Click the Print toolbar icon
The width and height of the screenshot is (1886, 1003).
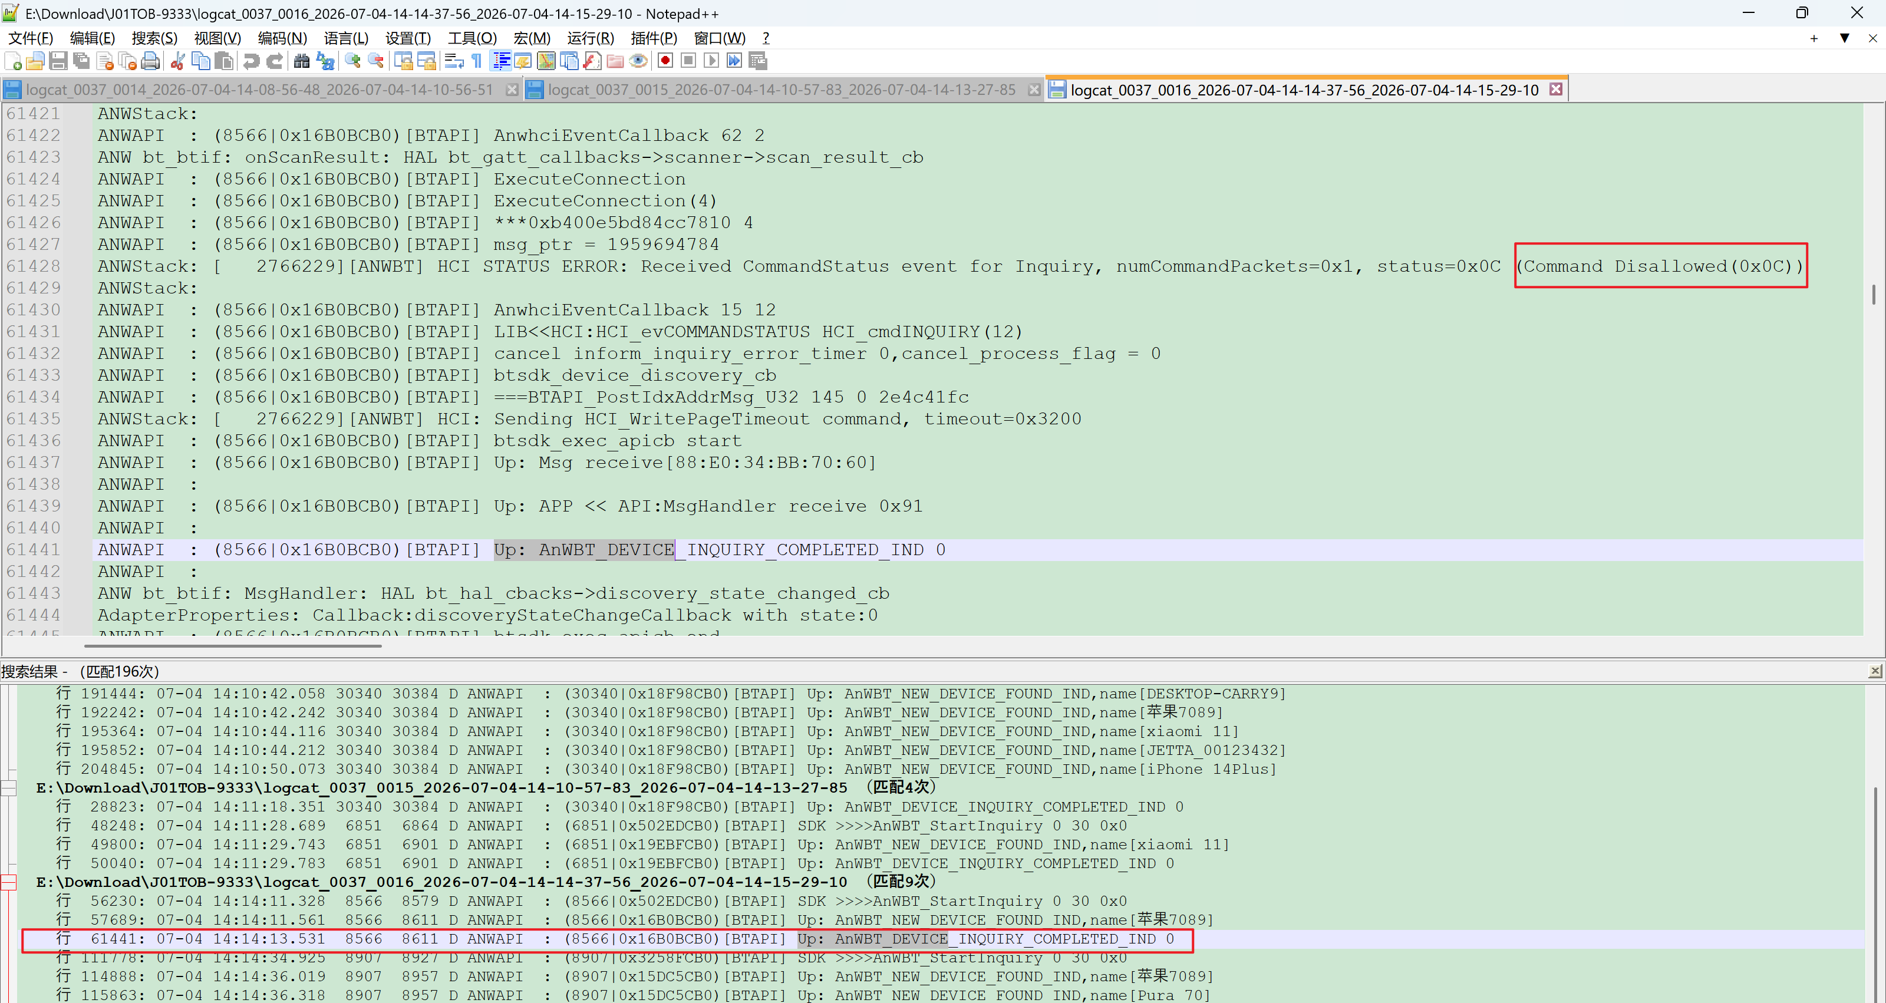click(151, 61)
